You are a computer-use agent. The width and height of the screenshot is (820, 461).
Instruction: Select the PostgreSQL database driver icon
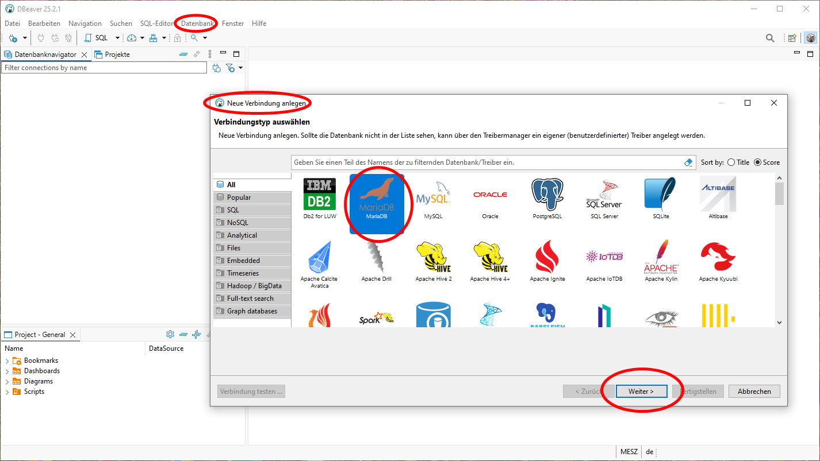pos(547,195)
